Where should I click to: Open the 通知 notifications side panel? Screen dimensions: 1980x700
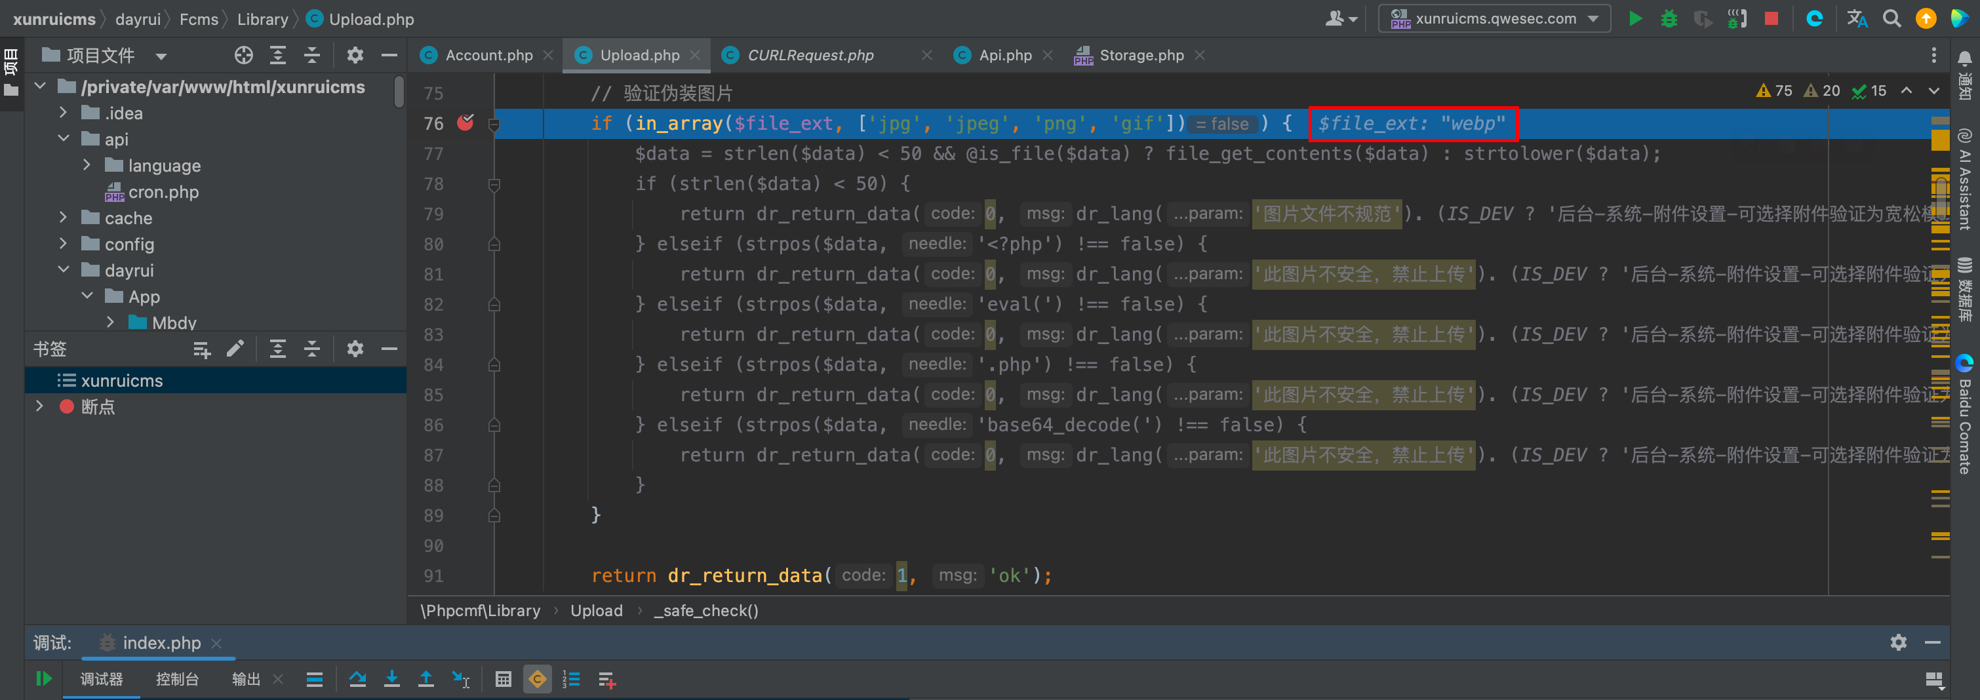[x=1965, y=75]
